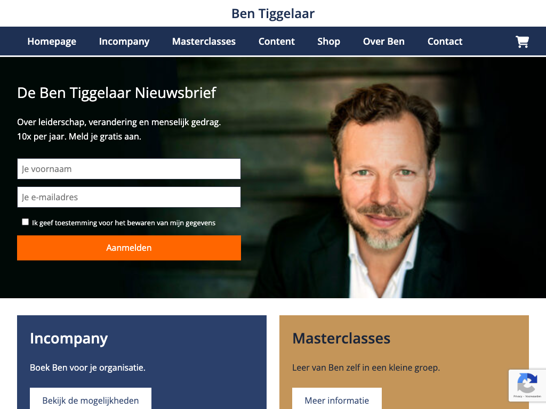
Task: Click the Masterclasses card heading
Action: pos(341,338)
